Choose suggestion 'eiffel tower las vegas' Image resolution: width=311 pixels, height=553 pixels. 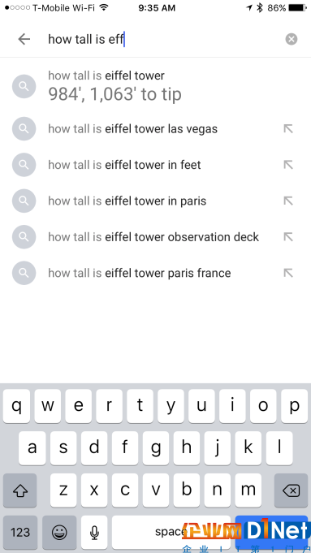pos(156,129)
